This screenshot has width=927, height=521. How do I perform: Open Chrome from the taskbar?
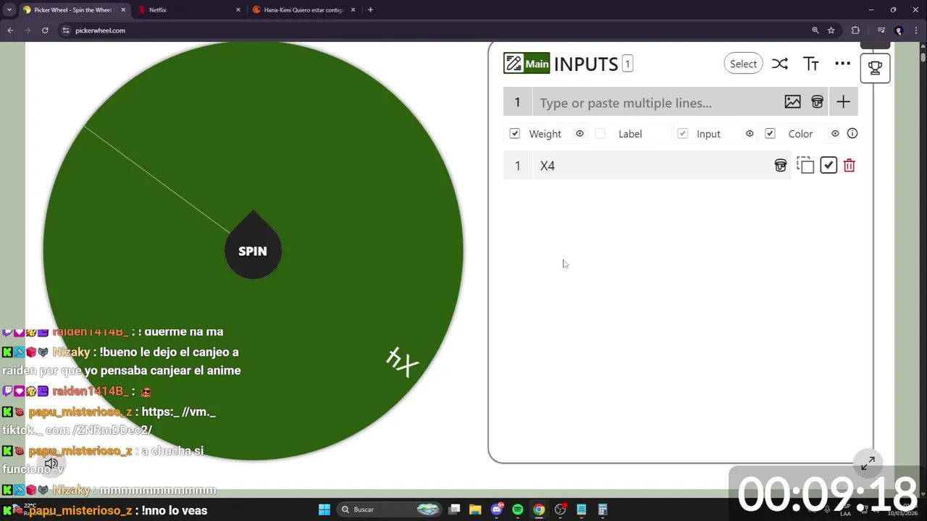pyautogui.click(x=539, y=509)
